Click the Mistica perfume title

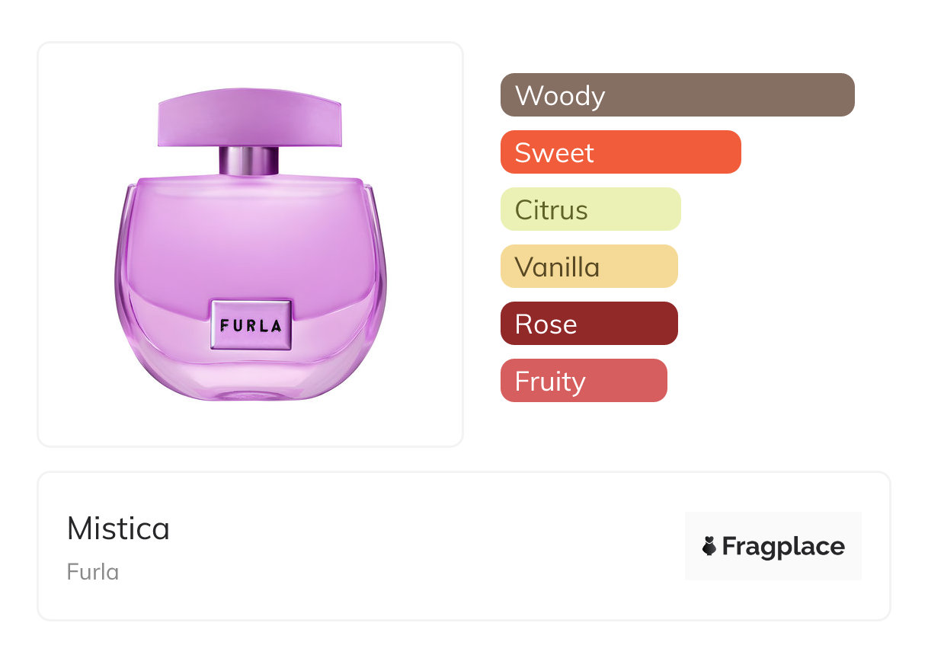[x=118, y=529]
